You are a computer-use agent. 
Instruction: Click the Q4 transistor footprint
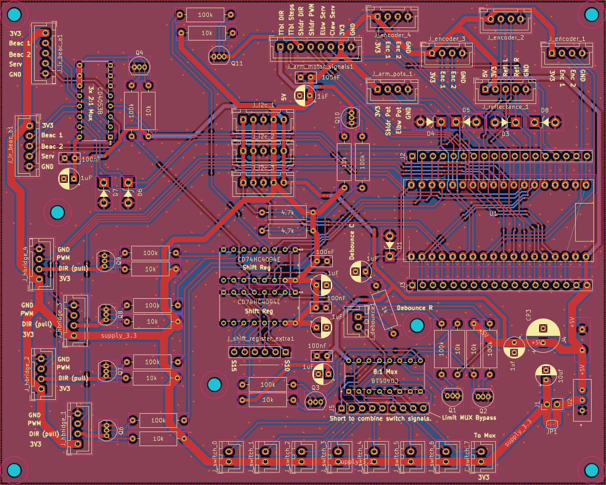[139, 67]
